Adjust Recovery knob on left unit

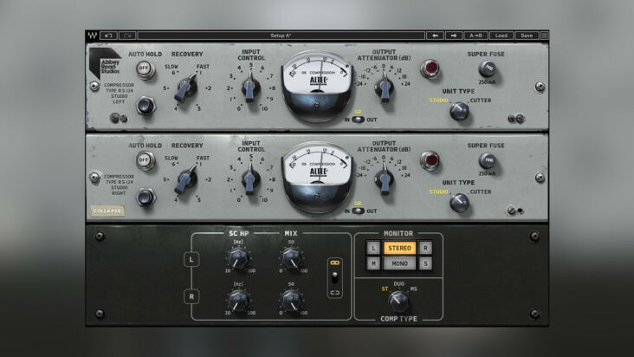tap(186, 88)
